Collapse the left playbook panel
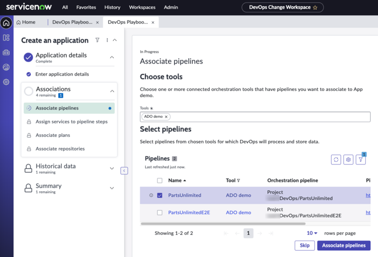378x257 pixels. [124, 171]
